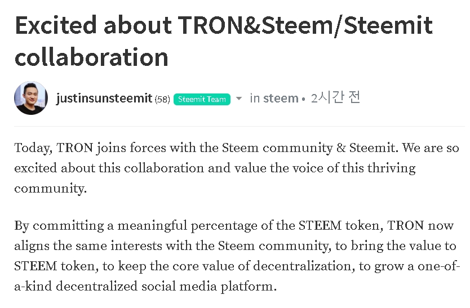Click the bullet separator before the timestamp

[x=304, y=100]
